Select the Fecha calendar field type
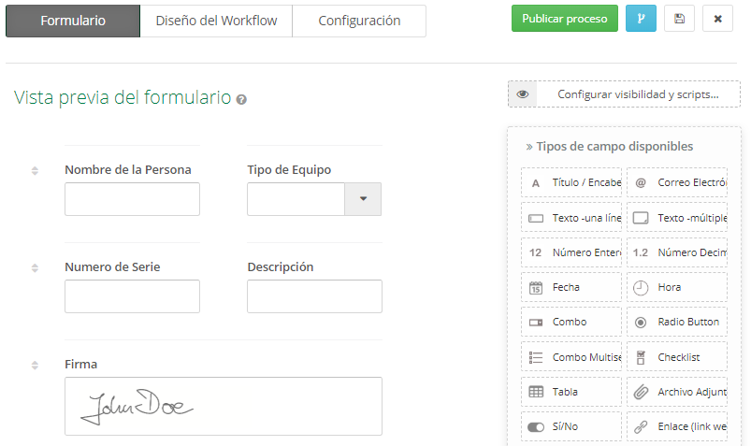The width and height of the screenshot is (751, 446). (570, 287)
